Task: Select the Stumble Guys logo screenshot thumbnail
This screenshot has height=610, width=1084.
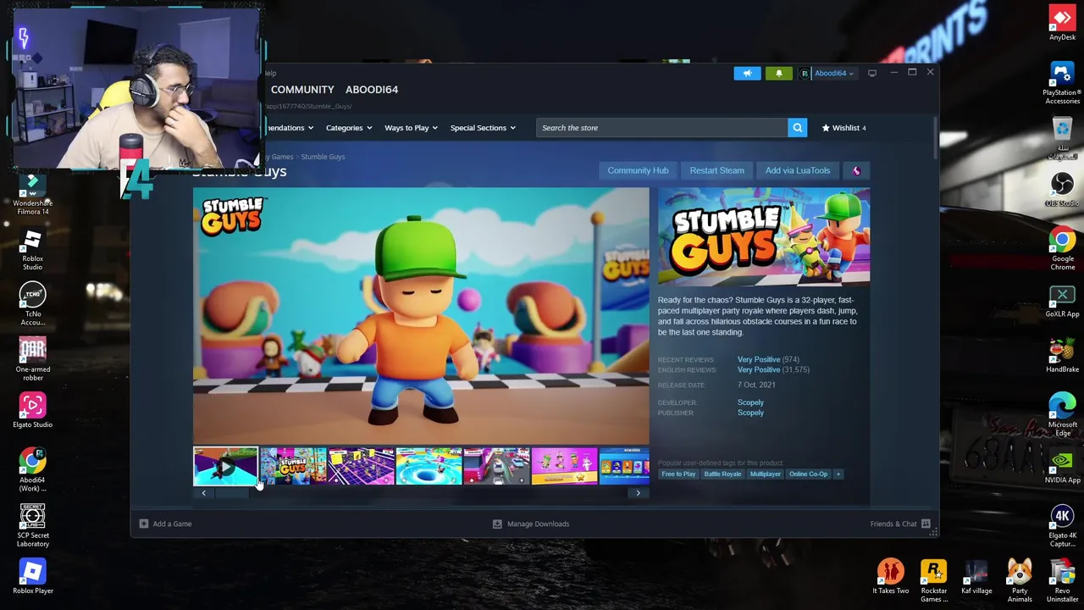Action: (x=293, y=467)
